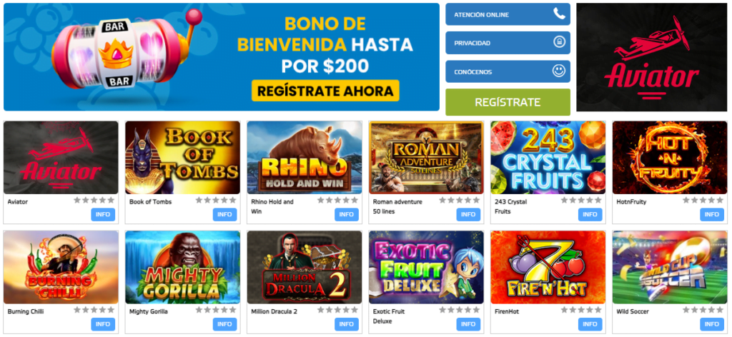Click the slot machine graphic in banner

124,54
